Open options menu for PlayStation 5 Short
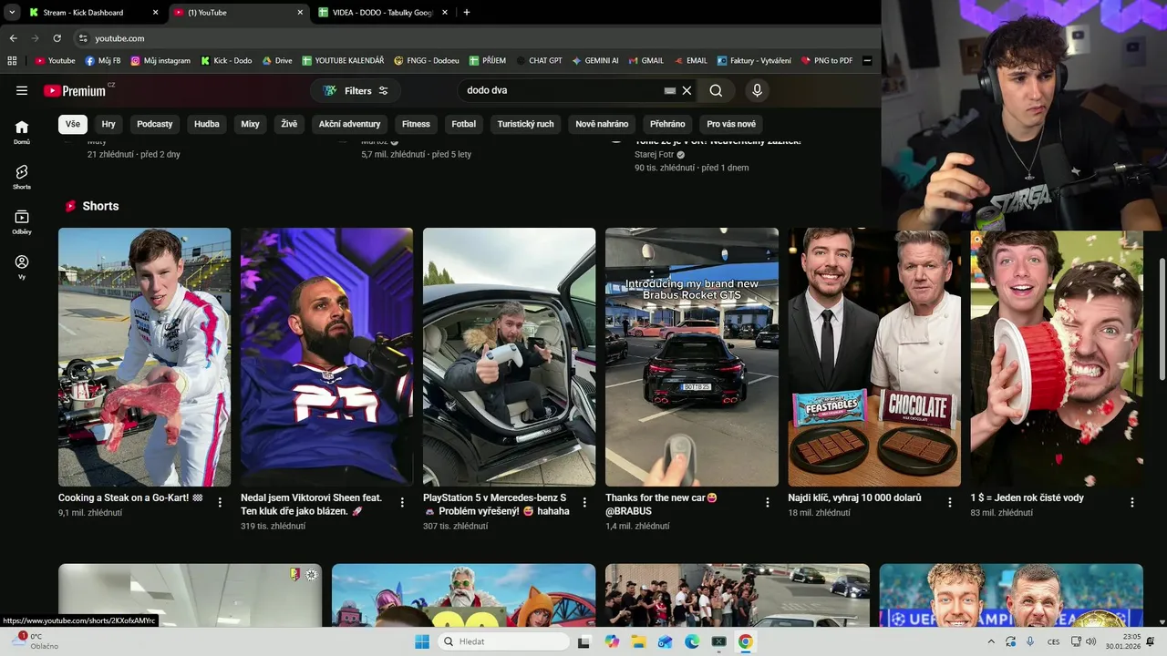 [x=584, y=502]
